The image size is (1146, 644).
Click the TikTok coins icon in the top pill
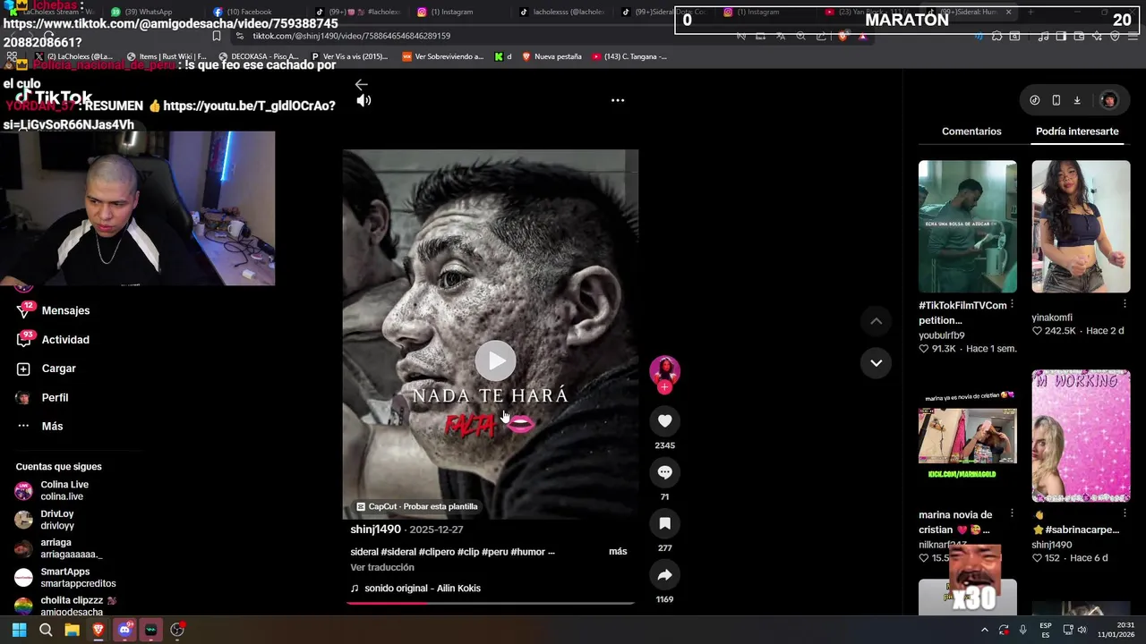pos(1035,100)
